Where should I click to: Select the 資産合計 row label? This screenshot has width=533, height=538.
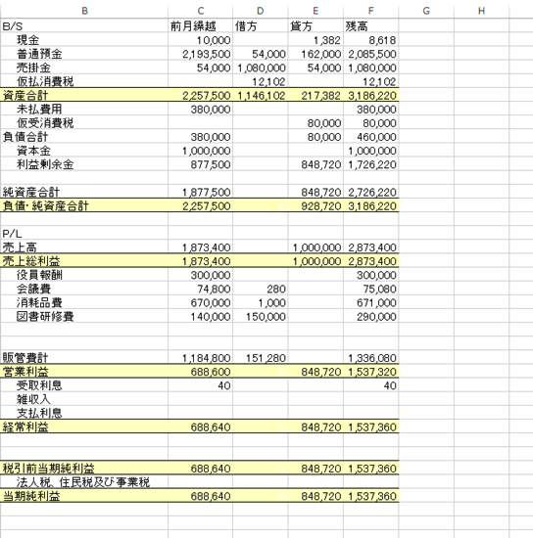(84, 95)
